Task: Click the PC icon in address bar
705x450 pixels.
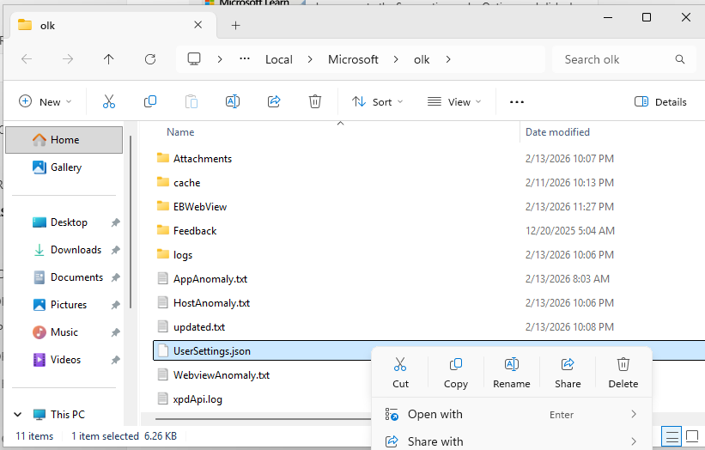Action: (x=194, y=59)
